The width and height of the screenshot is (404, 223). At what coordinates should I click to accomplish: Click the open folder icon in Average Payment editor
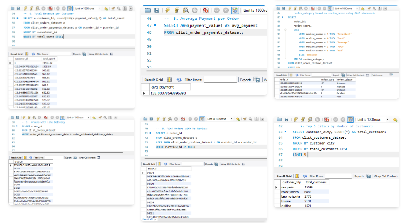coord(147,11)
